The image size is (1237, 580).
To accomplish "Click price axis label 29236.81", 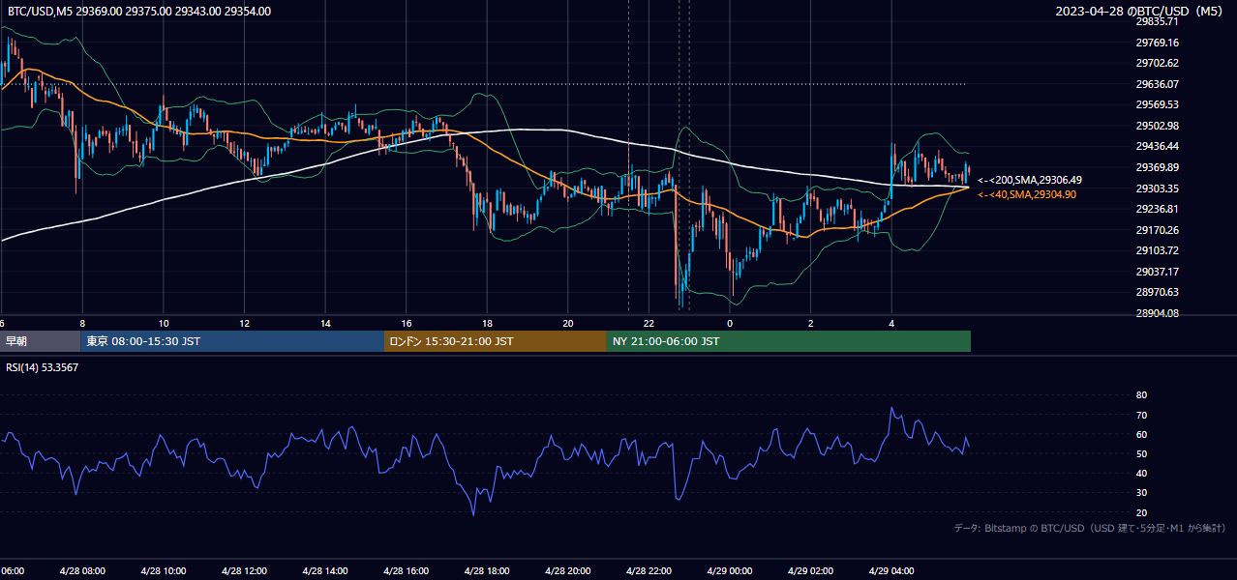I will click(1158, 209).
